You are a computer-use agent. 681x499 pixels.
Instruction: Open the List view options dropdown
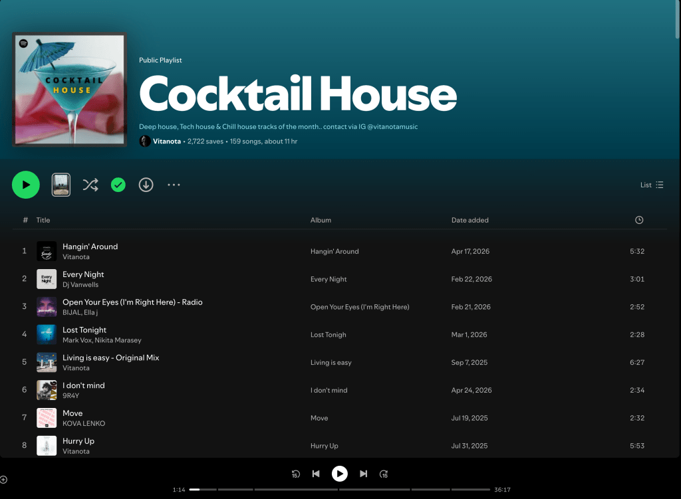(652, 185)
